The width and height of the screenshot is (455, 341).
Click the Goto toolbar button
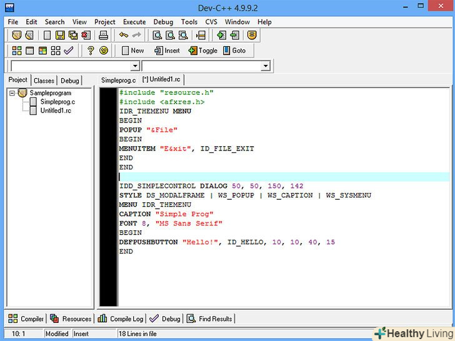(x=234, y=51)
